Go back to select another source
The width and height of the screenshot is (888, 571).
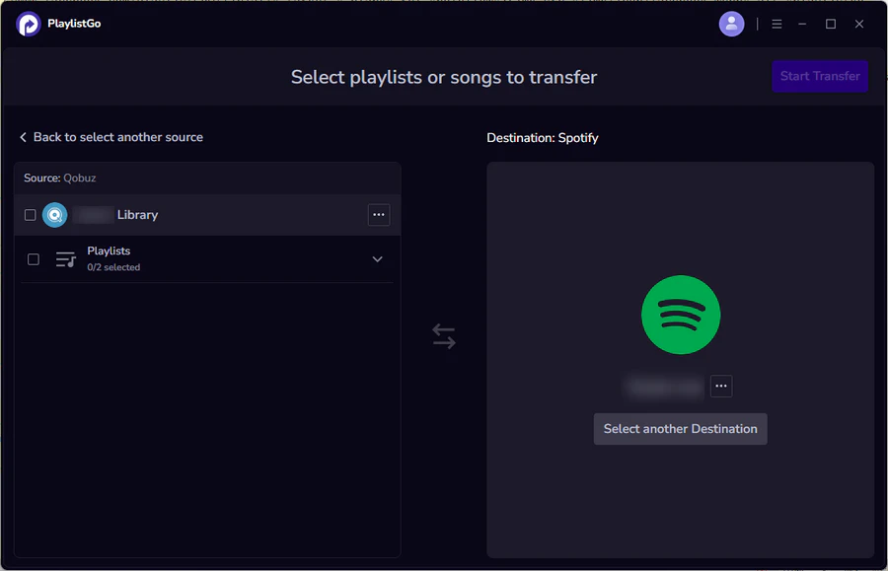tap(111, 137)
